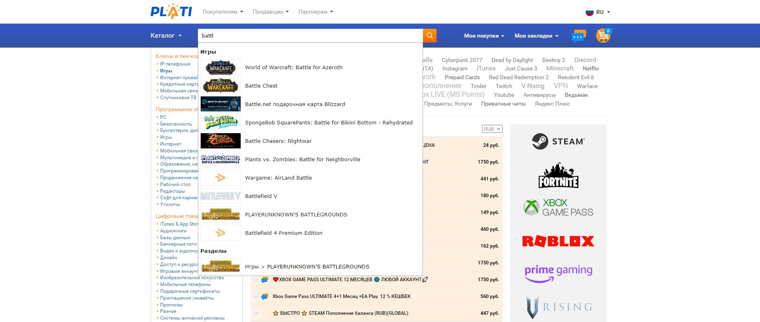
Task: Click the PLATI logo
Action: point(171,12)
